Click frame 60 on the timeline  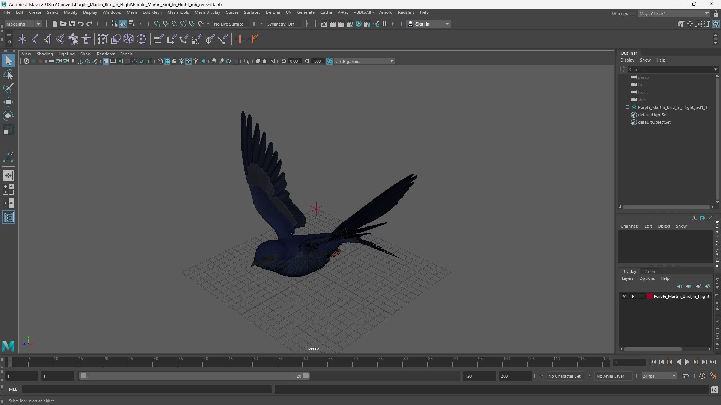pyautogui.click(x=305, y=362)
